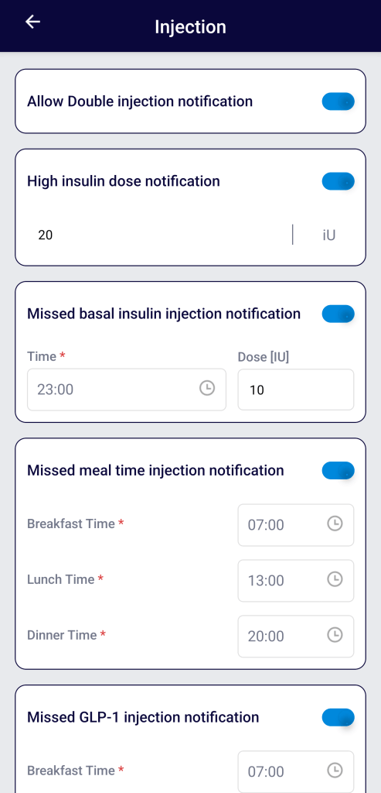Tap clock icon beside meal time Breakfast Time
381x793 pixels.
pos(335,524)
